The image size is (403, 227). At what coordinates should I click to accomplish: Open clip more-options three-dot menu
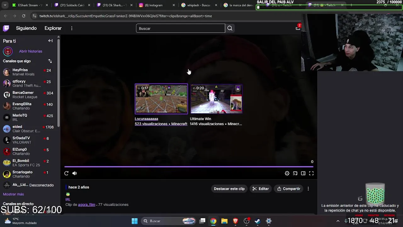[x=308, y=189]
